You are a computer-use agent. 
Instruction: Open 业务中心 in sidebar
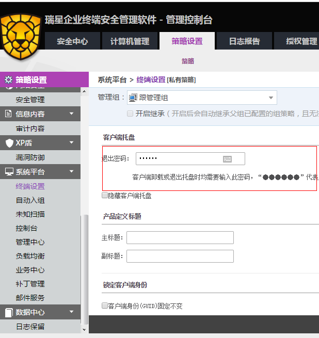point(30,270)
